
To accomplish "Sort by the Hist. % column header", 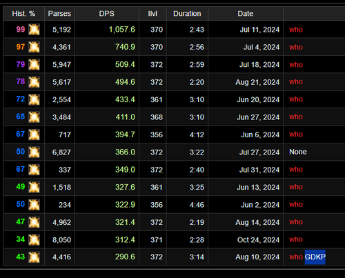I will [x=23, y=14].
